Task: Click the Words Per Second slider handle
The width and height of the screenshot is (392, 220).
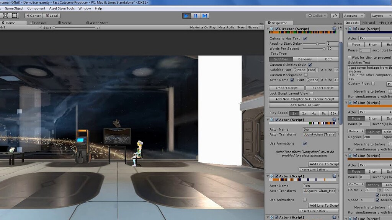Action: point(324,49)
